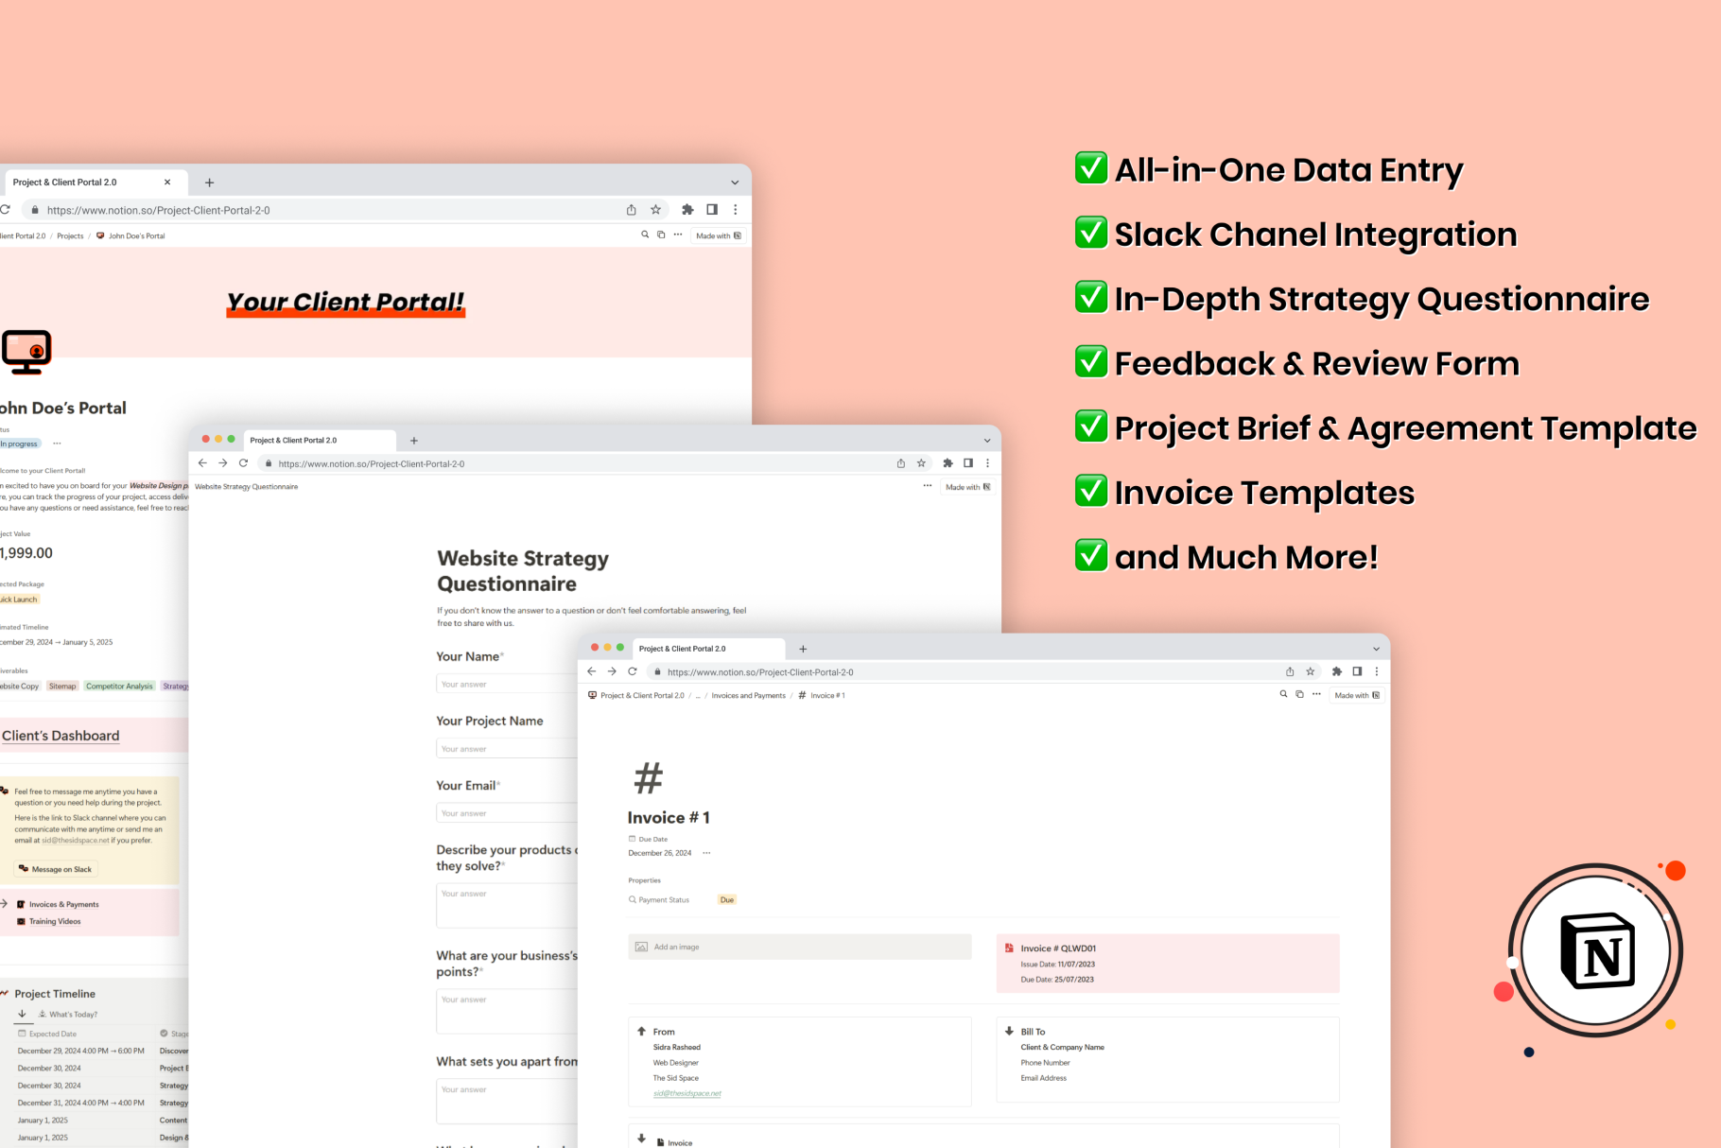Click the share icon in the questionnaire window

(x=900, y=463)
